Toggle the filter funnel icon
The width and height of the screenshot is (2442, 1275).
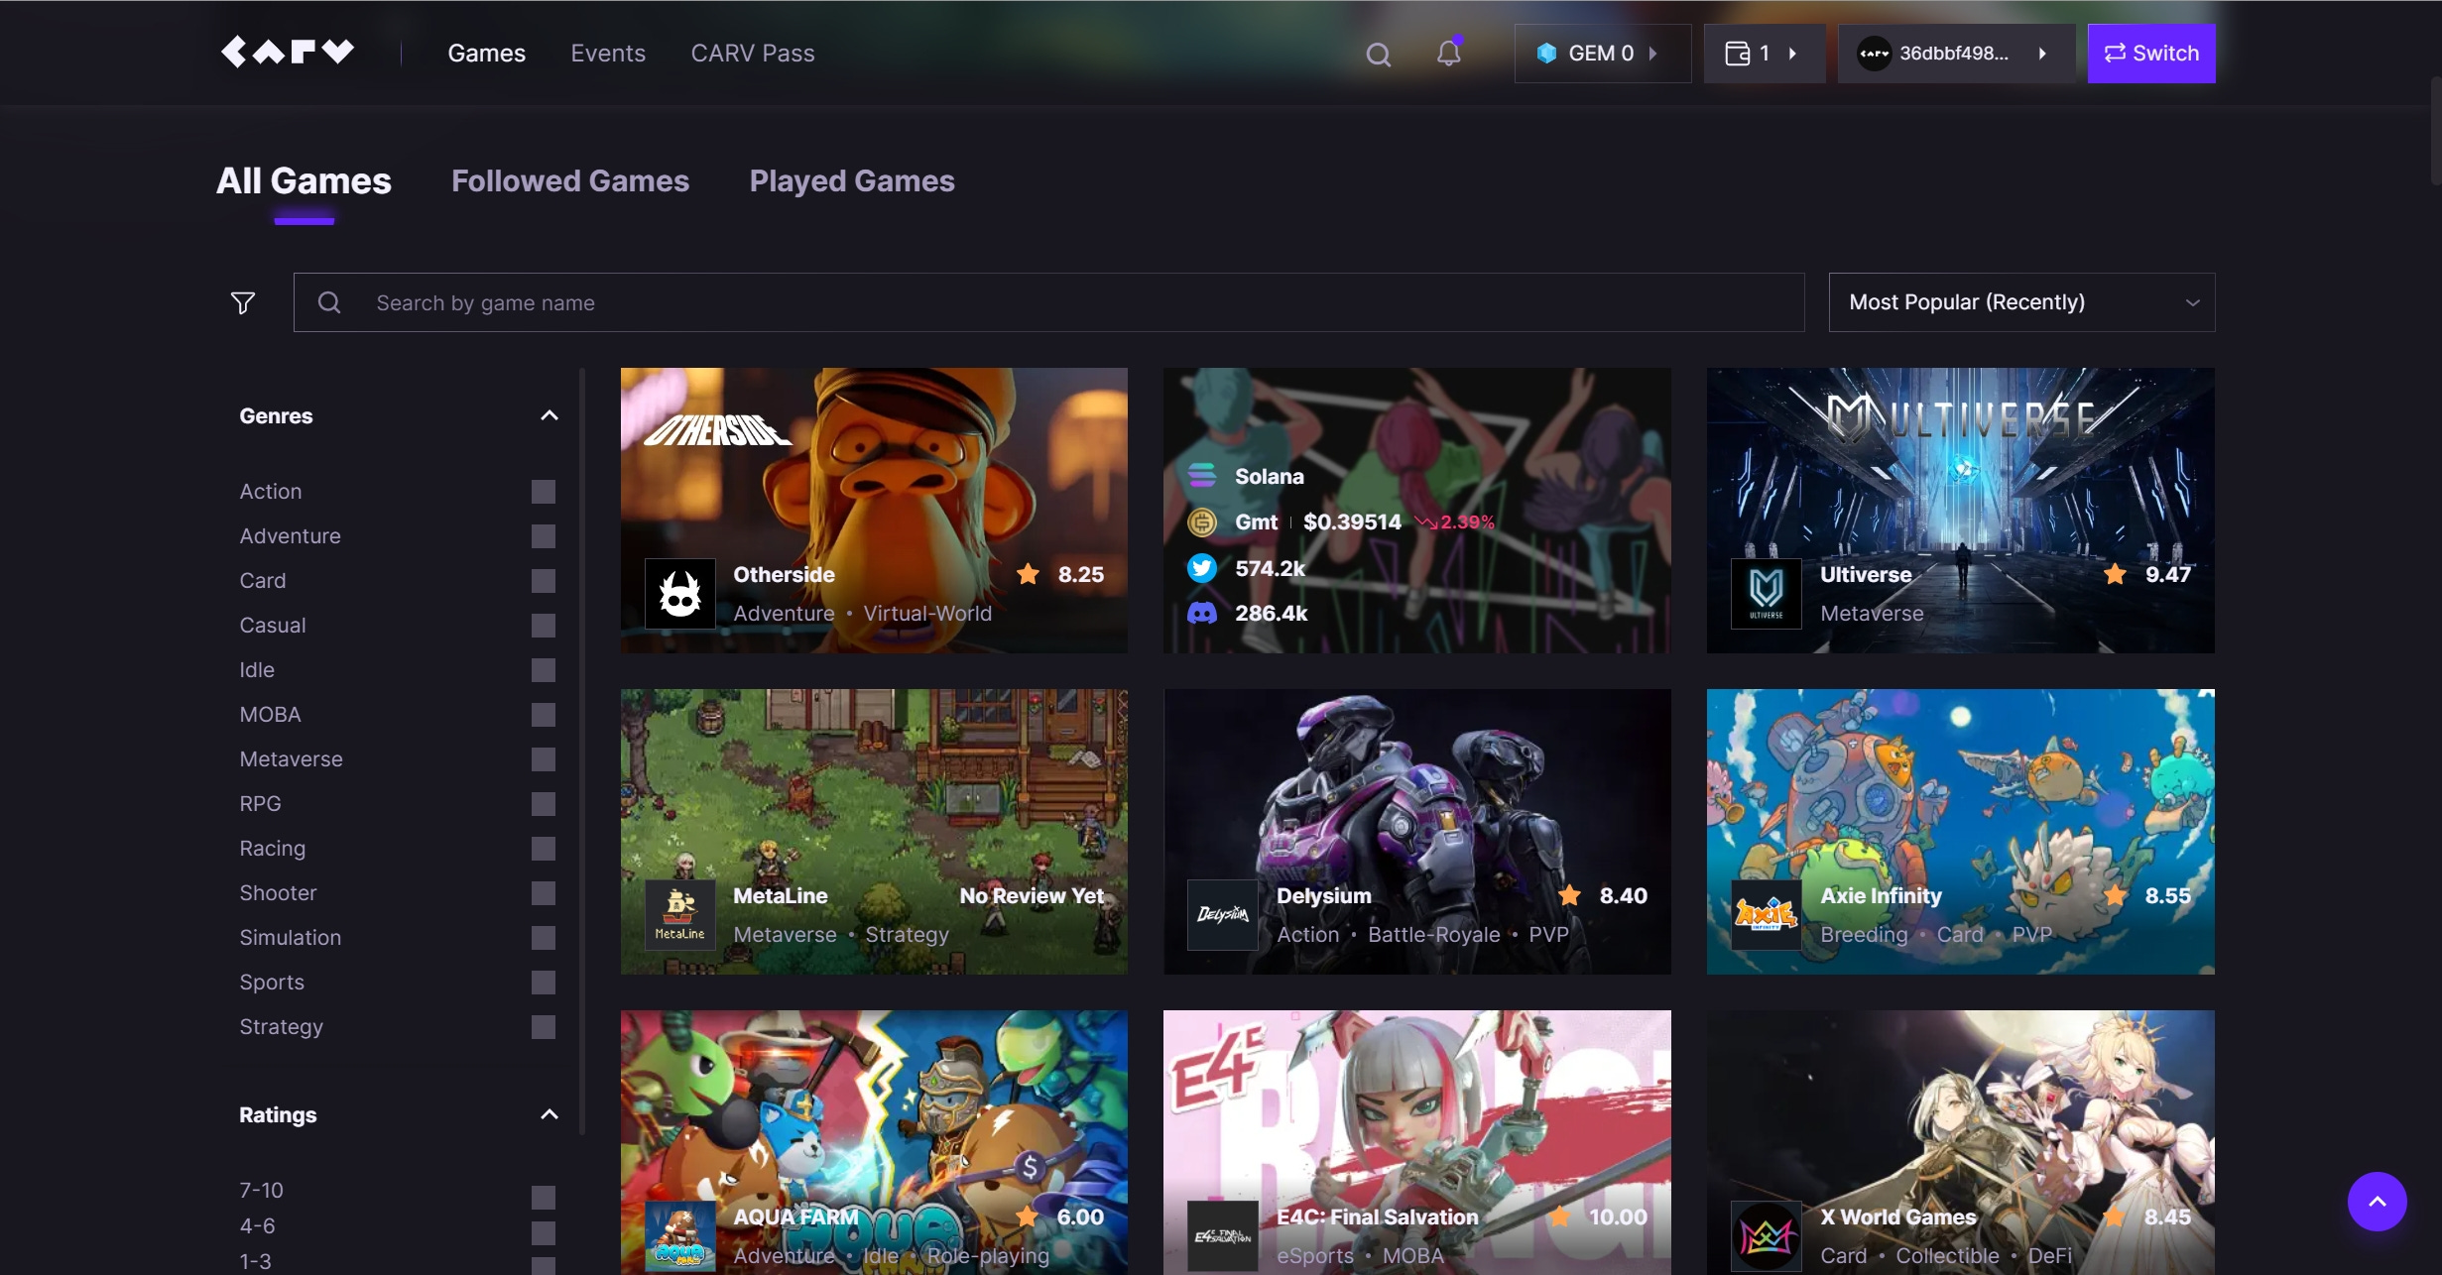pos(243,302)
